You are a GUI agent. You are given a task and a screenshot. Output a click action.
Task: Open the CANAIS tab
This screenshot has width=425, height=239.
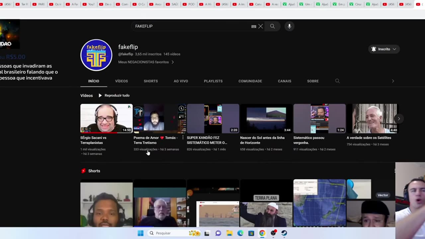point(285,81)
